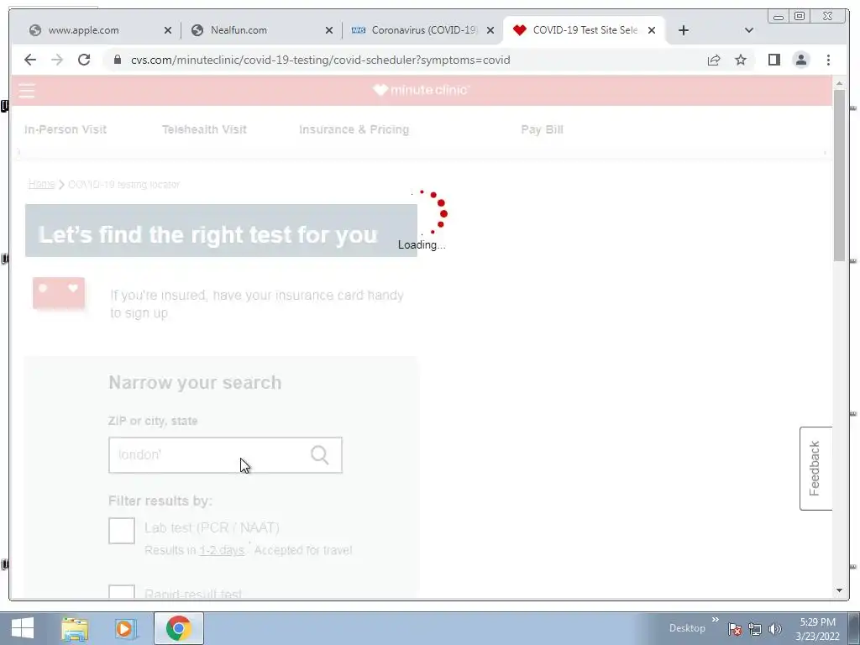Open In-Person Visit menu item

coord(66,129)
